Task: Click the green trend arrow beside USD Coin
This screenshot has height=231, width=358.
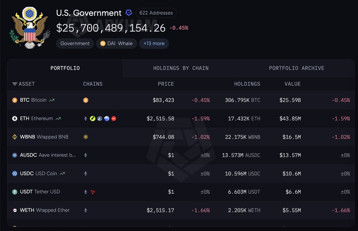Action: click(x=62, y=174)
